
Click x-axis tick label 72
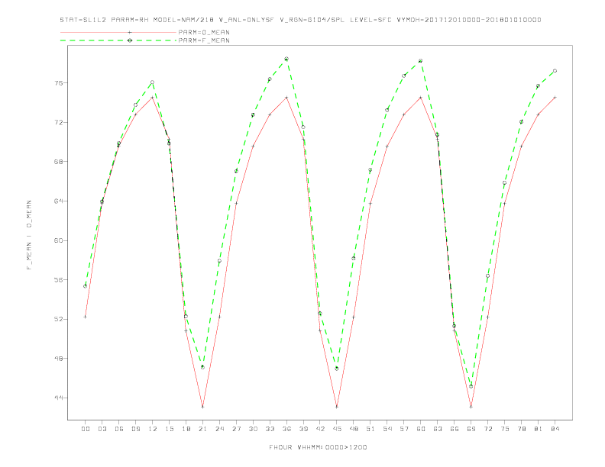(x=488, y=429)
